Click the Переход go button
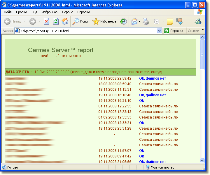Viewport: 210px width, 175px height. pos(174,31)
